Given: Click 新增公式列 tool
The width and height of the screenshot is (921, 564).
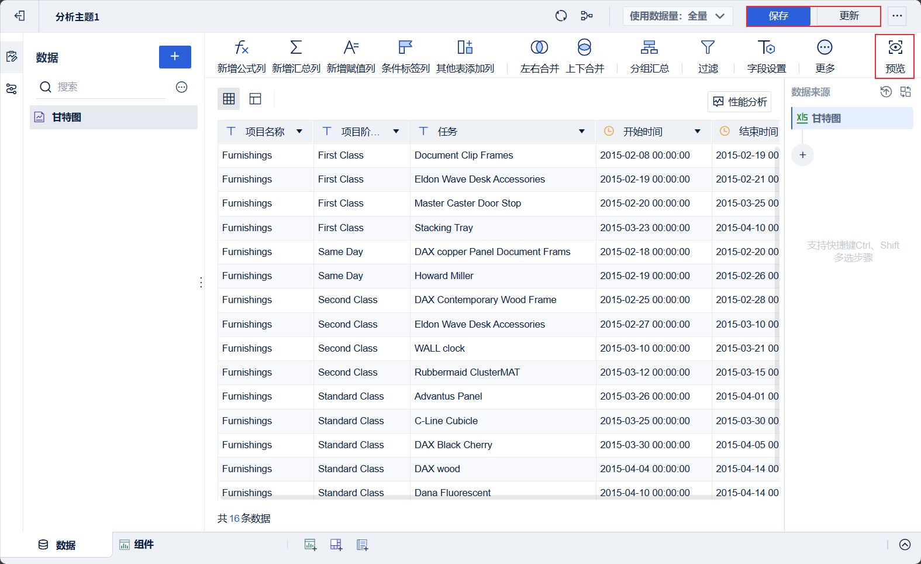Looking at the screenshot, I should 242,57.
